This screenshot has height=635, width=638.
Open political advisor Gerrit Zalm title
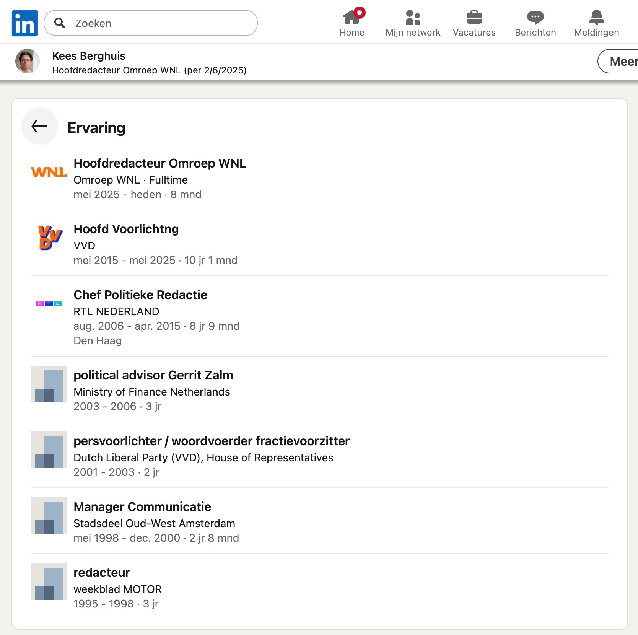(153, 375)
